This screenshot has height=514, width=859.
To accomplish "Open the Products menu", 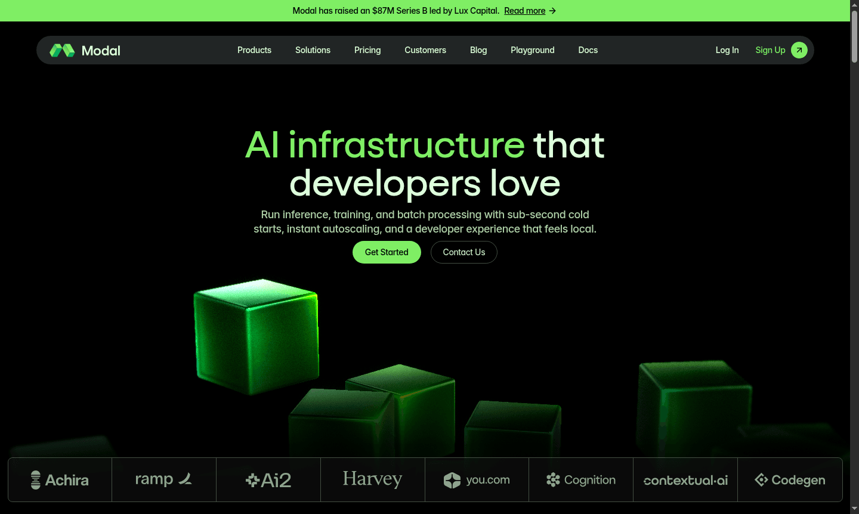I will pos(254,50).
